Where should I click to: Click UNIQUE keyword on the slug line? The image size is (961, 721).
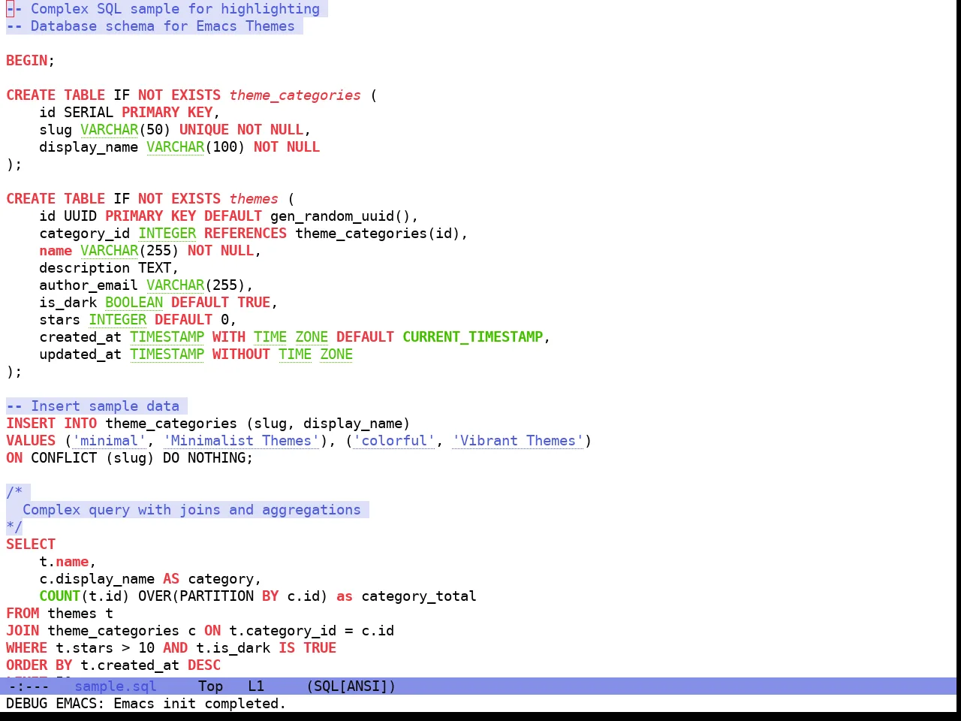[x=204, y=130]
